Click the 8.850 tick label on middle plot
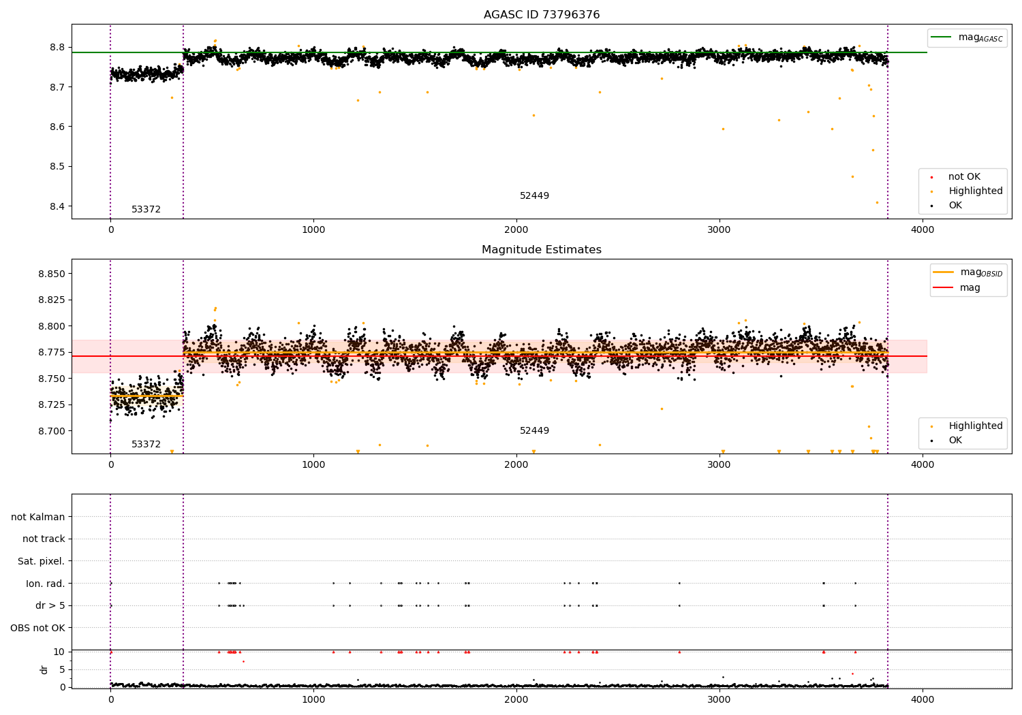Screen dimensions: 1022x715 click(51, 274)
